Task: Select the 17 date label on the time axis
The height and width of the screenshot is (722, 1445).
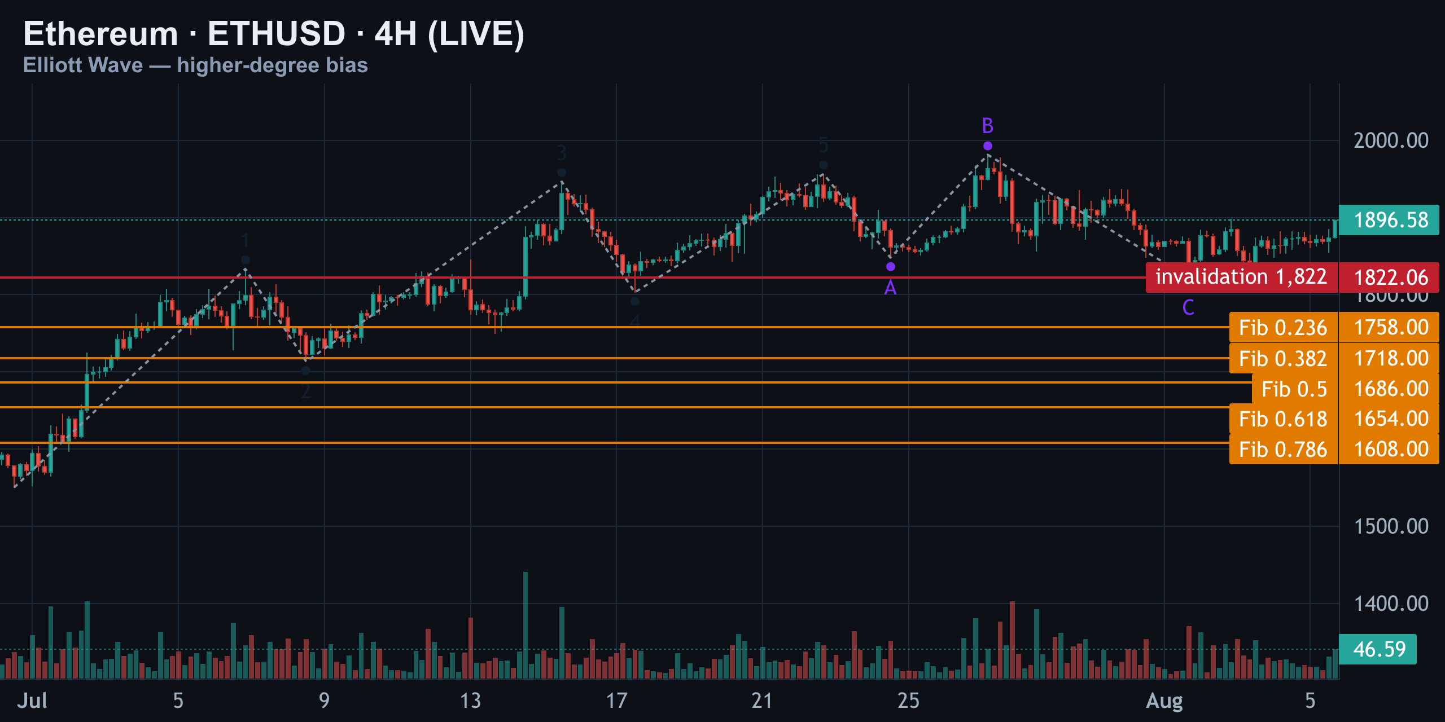Action: click(x=616, y=701)
